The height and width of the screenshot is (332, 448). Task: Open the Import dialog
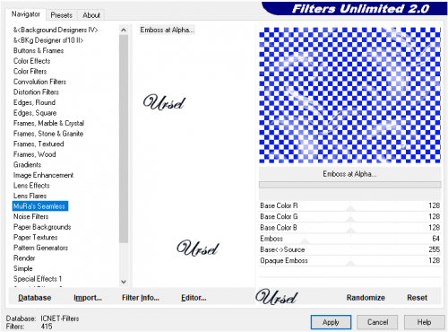pos(88,298)
